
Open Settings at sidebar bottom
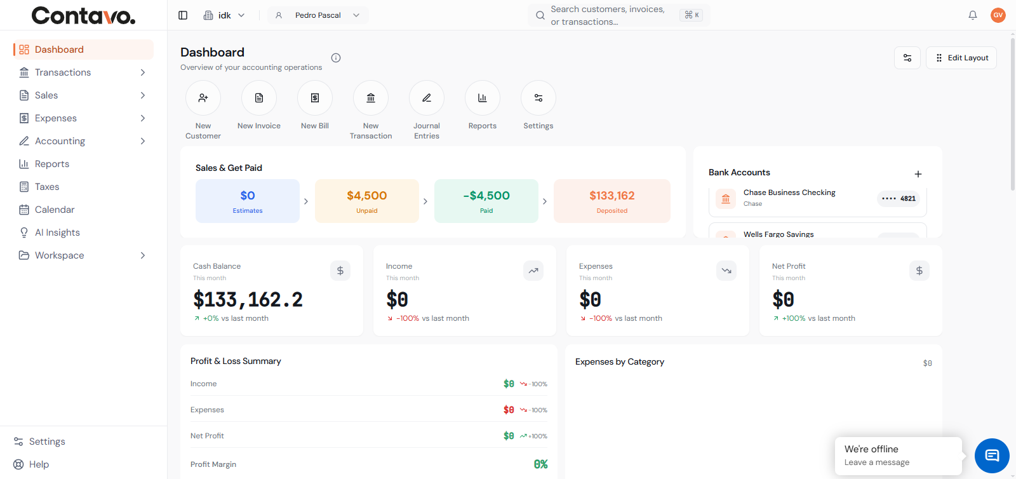click(x=39, y=442)
